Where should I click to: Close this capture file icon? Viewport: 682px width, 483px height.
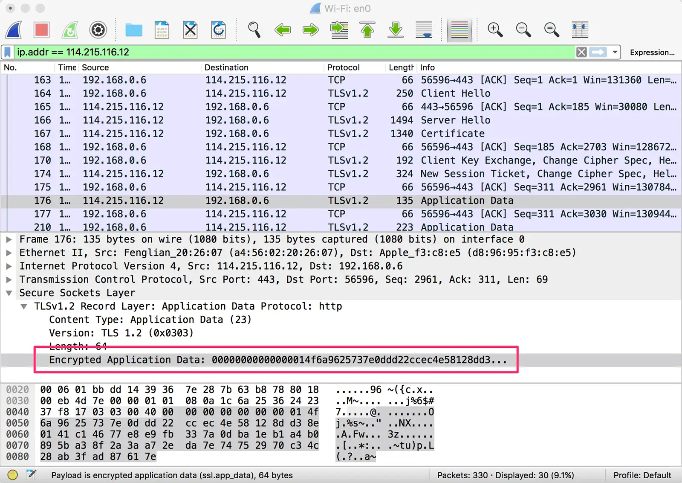pyautogui.click(x=190, y=30)
